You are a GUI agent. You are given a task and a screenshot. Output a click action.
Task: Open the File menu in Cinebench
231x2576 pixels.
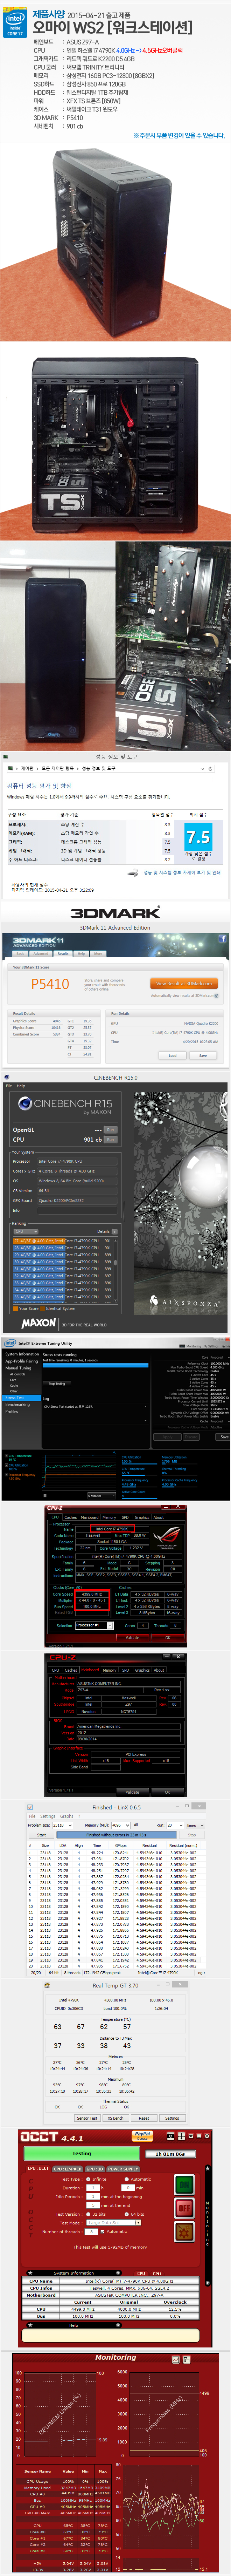click(9, 1086)
